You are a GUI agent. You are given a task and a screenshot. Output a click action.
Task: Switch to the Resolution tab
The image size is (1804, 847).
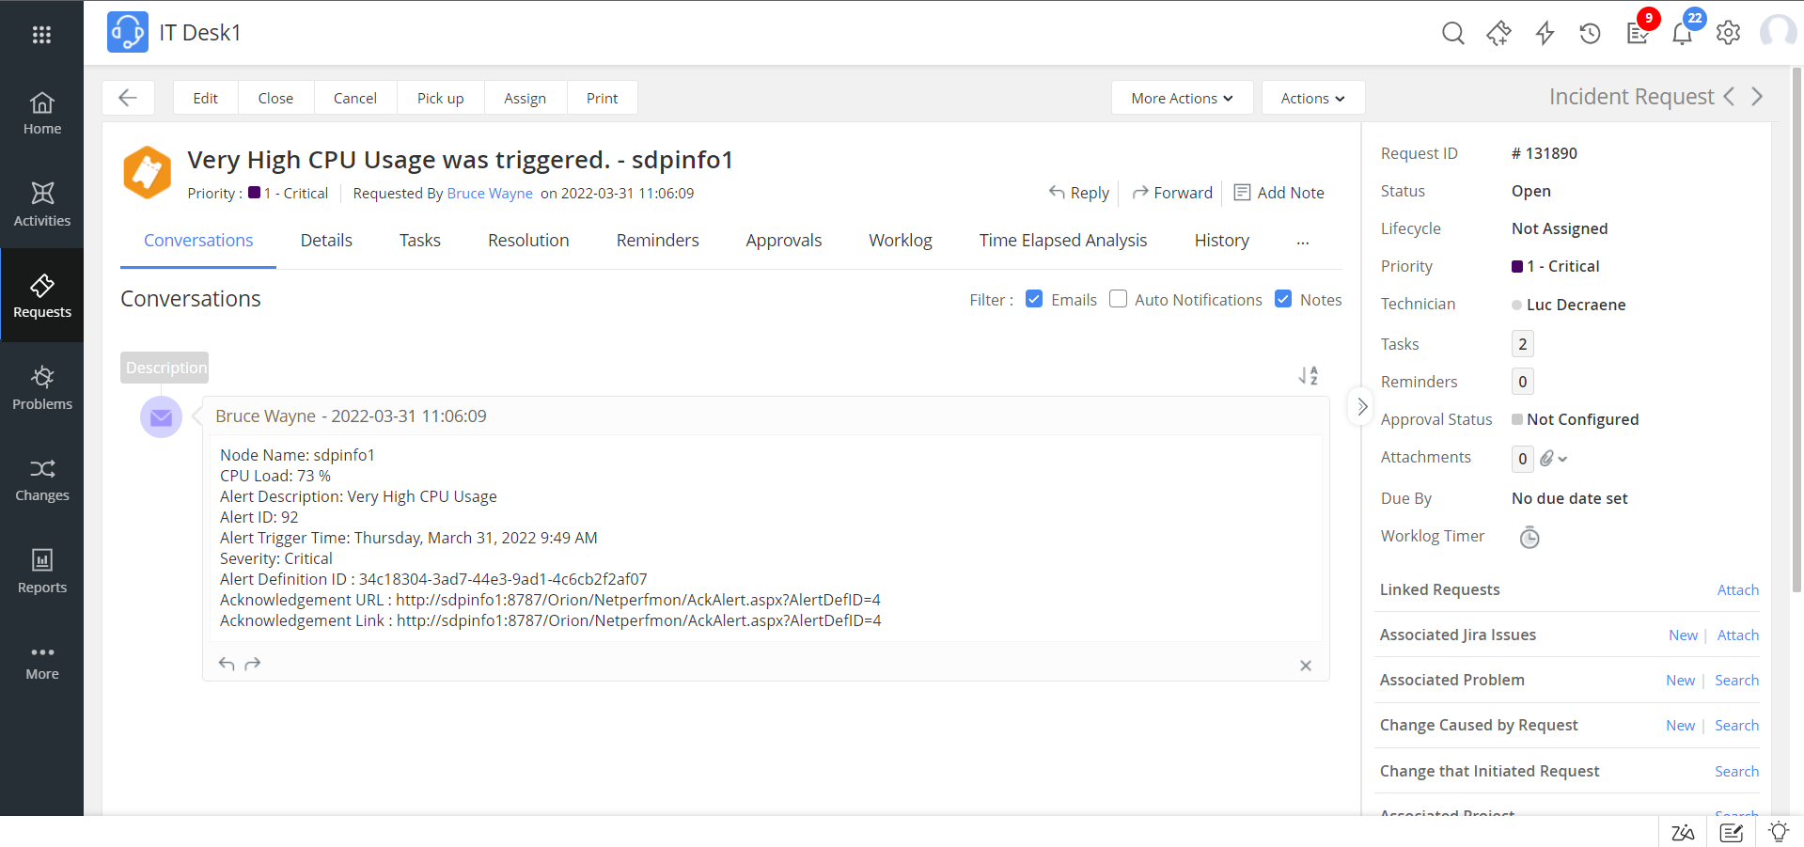pyautogui.click(x=527, y=240)
